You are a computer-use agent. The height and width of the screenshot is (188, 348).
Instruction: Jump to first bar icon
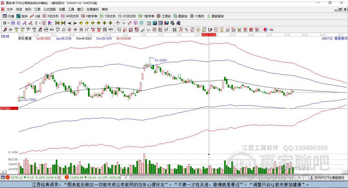(57, 23)
